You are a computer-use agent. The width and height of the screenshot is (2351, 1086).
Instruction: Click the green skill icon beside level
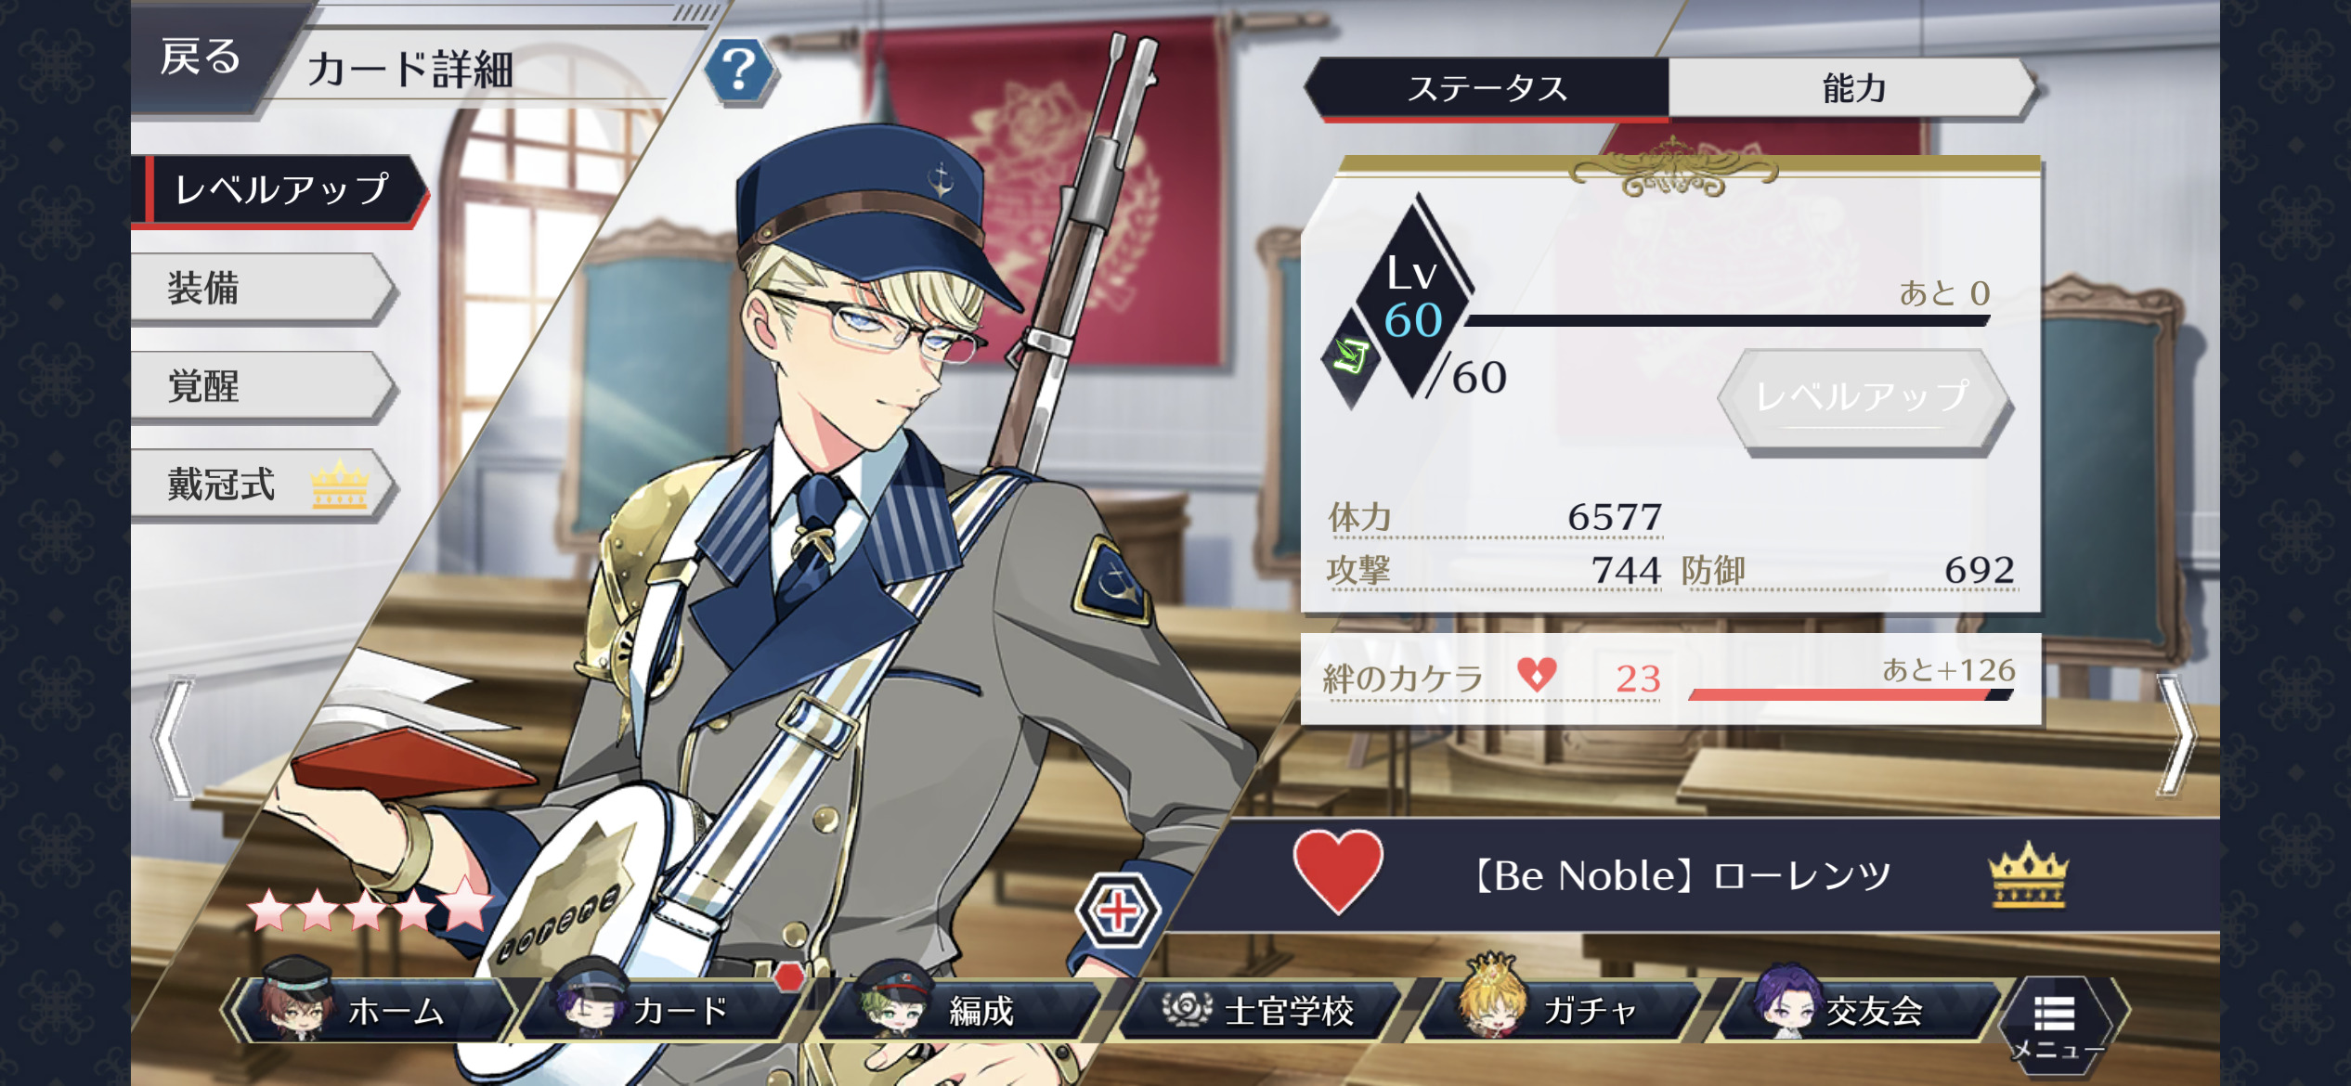tap(1351, 356)
